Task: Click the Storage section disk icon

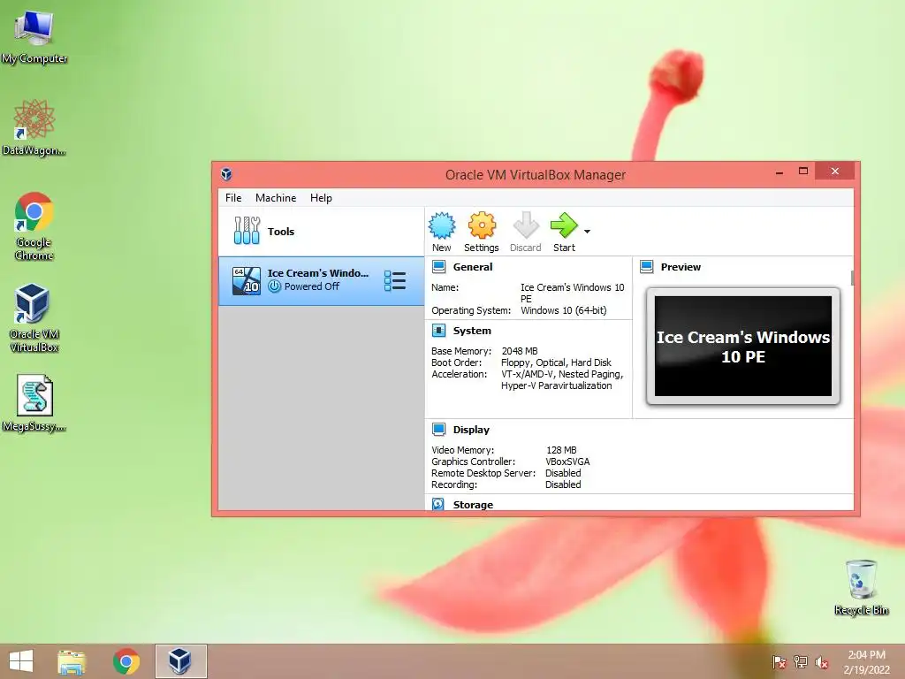Action: [x=438, y=504]
